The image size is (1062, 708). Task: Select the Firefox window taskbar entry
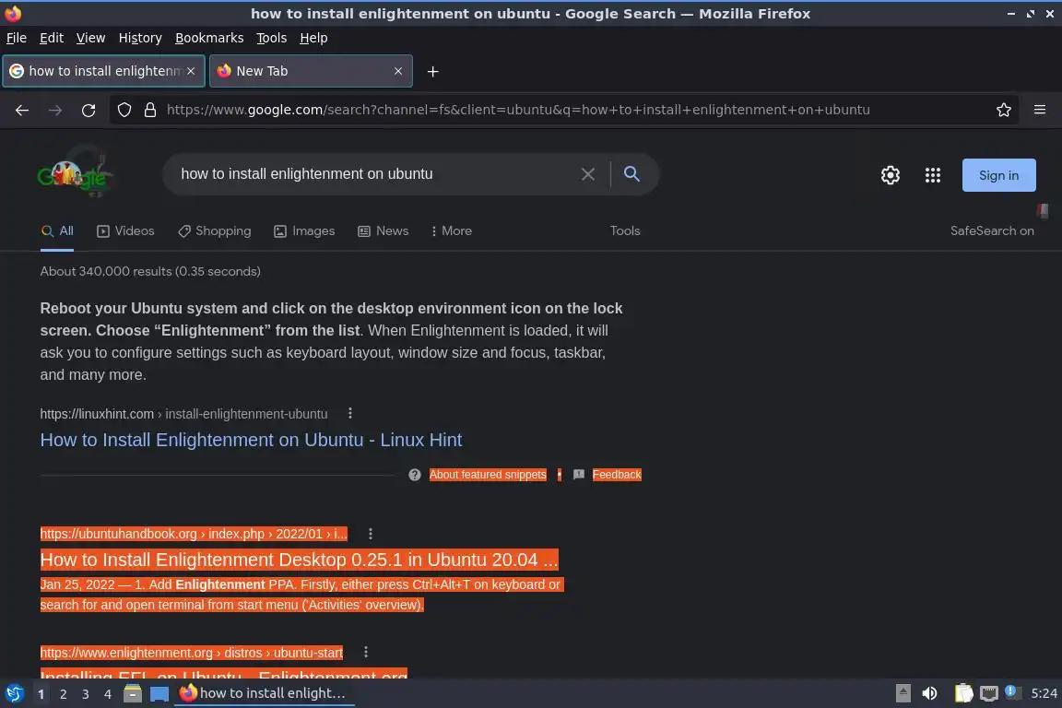pyautogui.click(x=265, y=694)
